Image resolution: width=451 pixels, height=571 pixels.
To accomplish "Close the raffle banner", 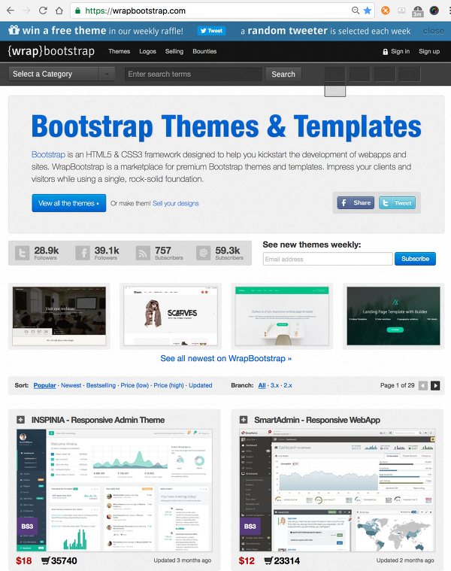I will click(433, 32).
